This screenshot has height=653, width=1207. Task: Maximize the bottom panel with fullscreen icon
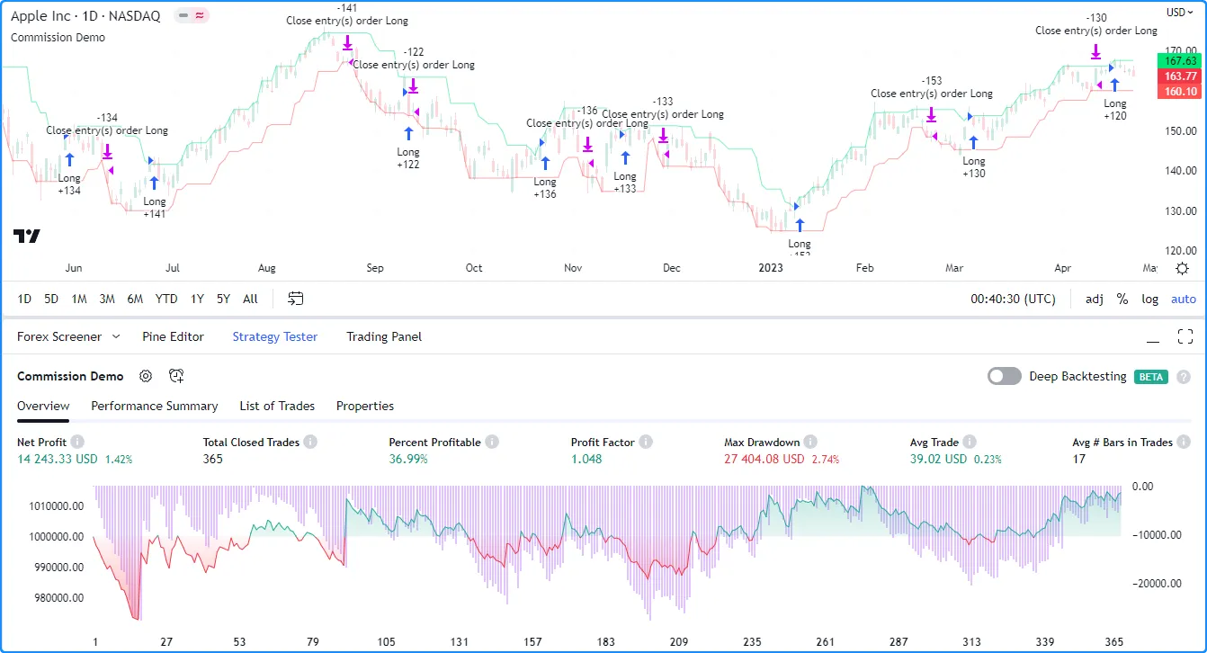[x=1185, y=337]
